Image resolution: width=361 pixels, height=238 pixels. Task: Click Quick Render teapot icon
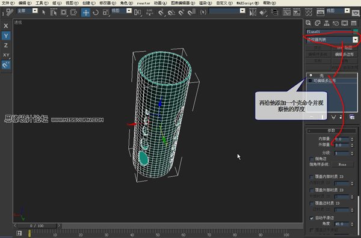pyautogui.click(x=356, y=12)
